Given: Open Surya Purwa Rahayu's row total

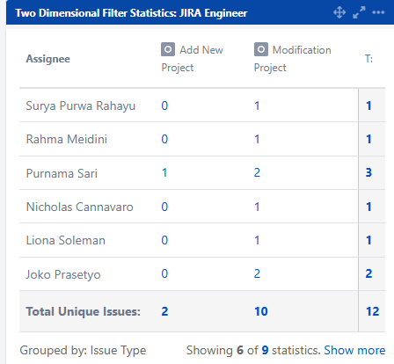Looking at the screenshot, I should tap(368, 106).
